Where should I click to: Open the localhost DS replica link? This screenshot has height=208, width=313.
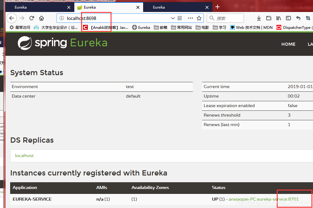tap(24, 156)
